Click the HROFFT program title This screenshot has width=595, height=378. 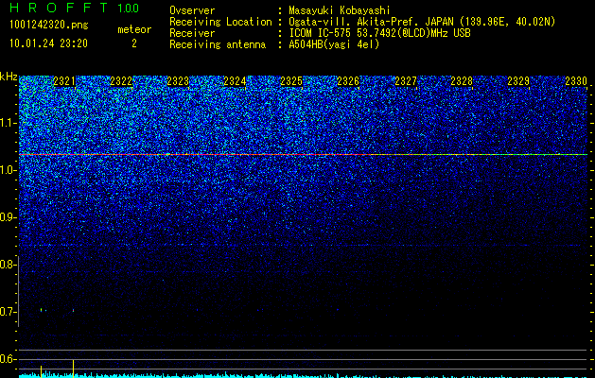[x=59, y=8]
